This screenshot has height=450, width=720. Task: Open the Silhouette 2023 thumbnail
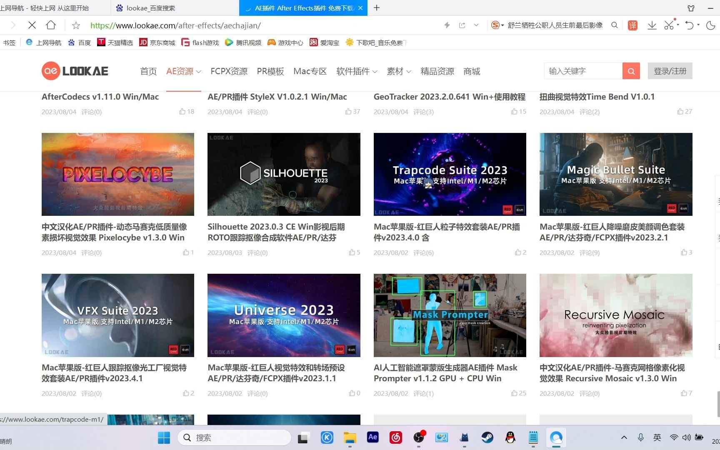[284, 174]
